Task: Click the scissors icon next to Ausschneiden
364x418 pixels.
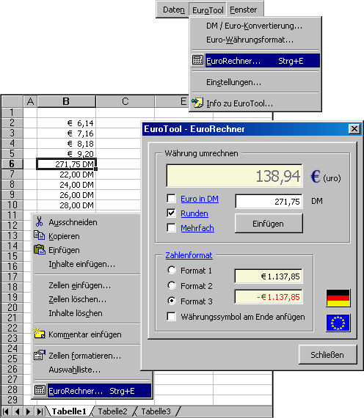Action: (x=39, y=221)
